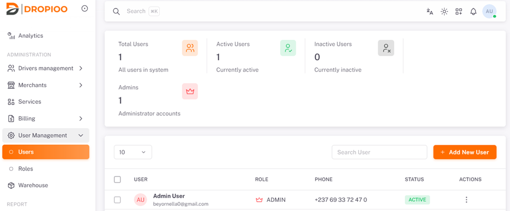Click ACTIVE status badge
Image resolution: width=510 pixels, height=211 pixels.
pos(417,200)
